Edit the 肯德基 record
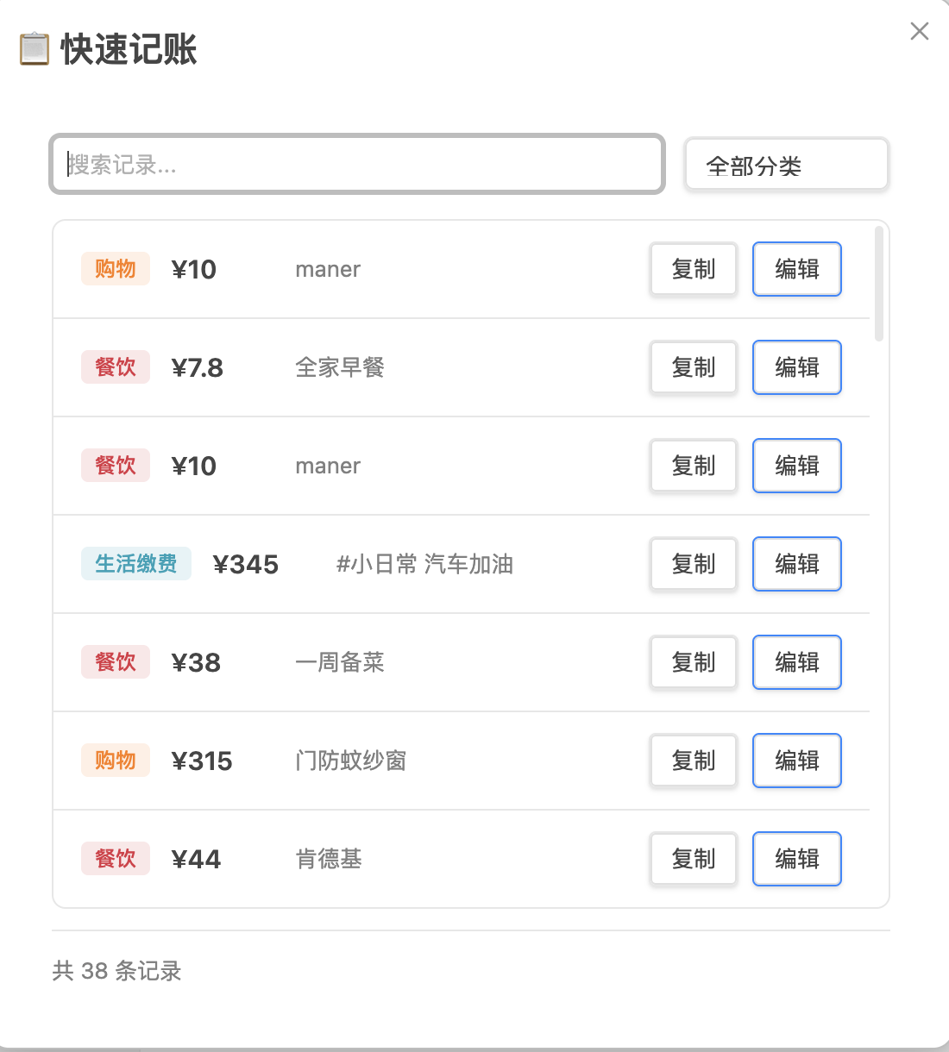 pyautogui.click(x=796, y=859)
